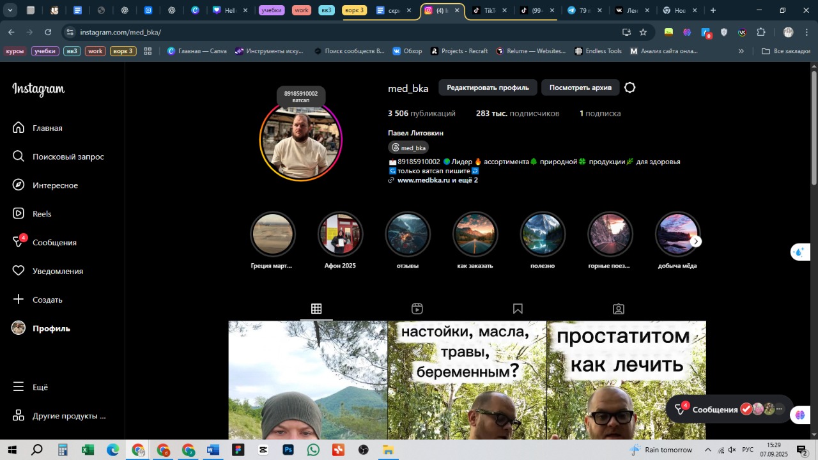This screenshot has height=460, width=818.
Task: Switch to the saved bookmark tab
Action: [518, 309]
